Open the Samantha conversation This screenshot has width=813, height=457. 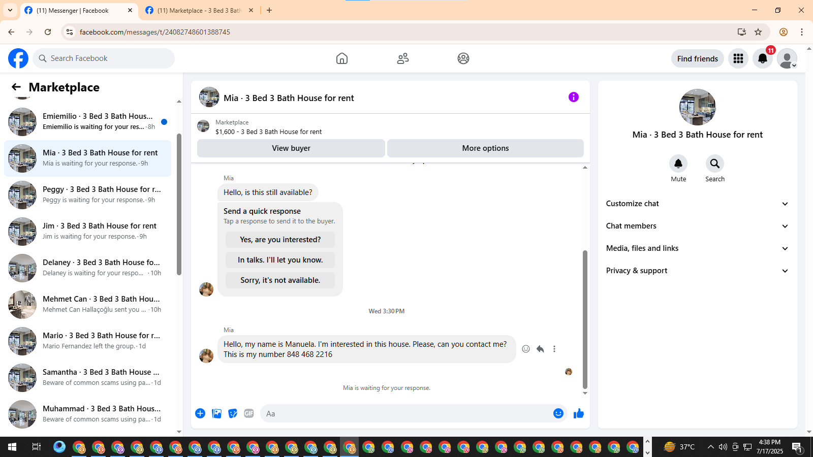(87, 378)
